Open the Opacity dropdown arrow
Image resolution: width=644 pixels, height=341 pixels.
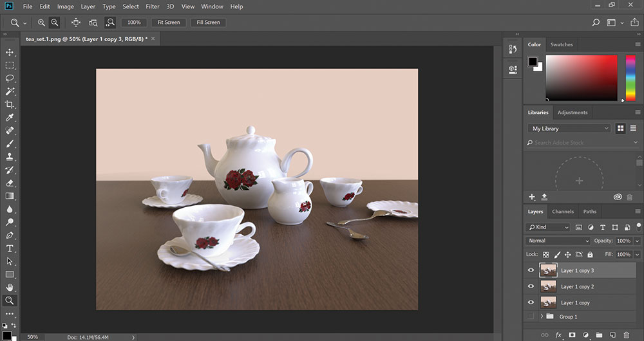tap(637, 241)
